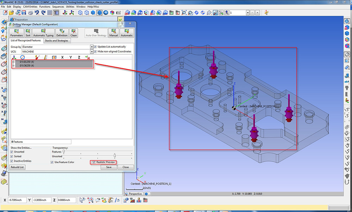Viewport: 352px width, 212px height.
Task: Click the Parameters button in Drilling Manager
Action: tap(17, 33)
